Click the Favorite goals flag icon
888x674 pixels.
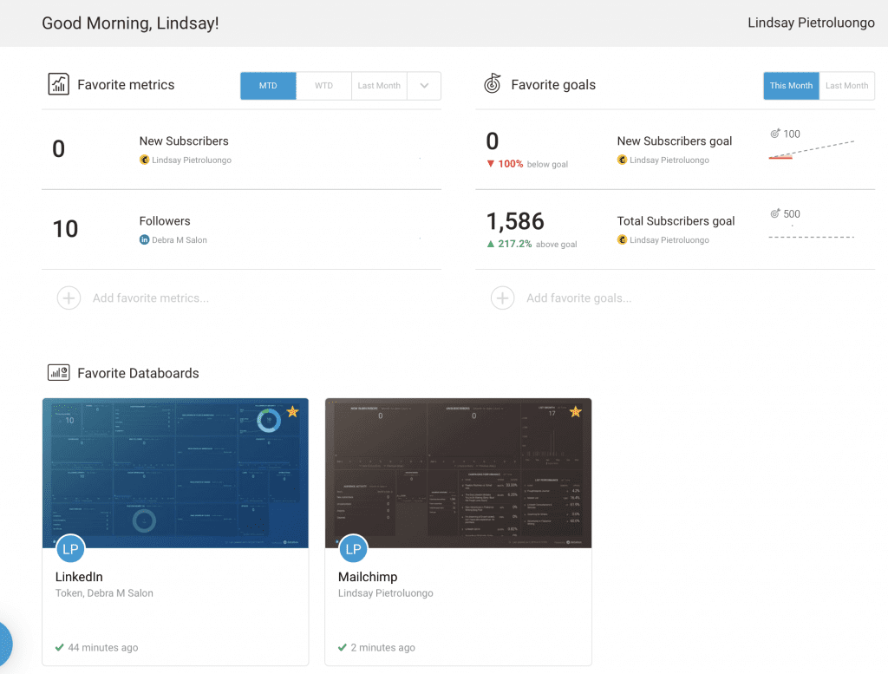[493, 84]
